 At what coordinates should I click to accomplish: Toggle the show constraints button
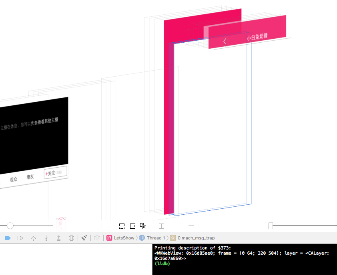[132, 226]
